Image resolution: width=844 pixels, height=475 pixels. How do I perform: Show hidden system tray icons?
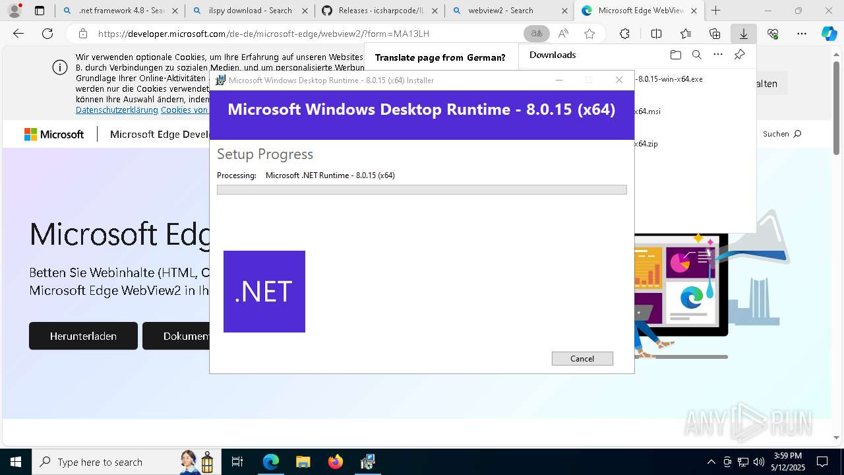(x=711, y=462)
